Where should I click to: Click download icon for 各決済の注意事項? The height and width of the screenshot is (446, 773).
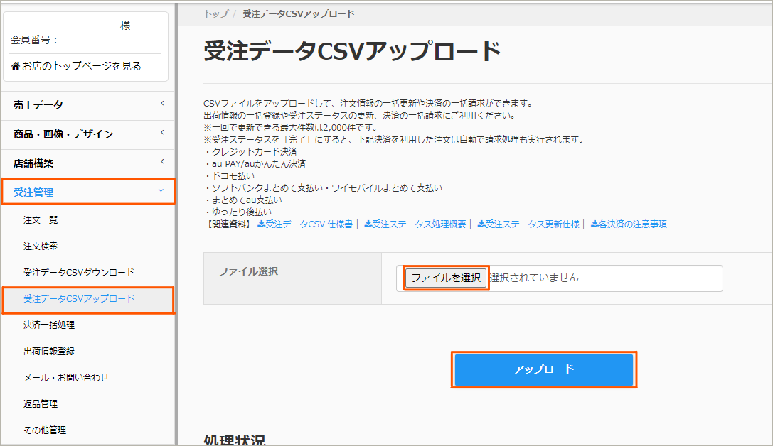[x=595, y=224]
